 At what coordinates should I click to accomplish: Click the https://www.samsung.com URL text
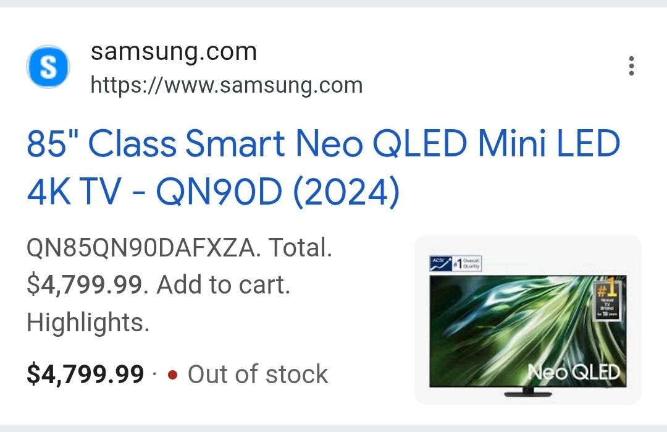tap(226, 85)
